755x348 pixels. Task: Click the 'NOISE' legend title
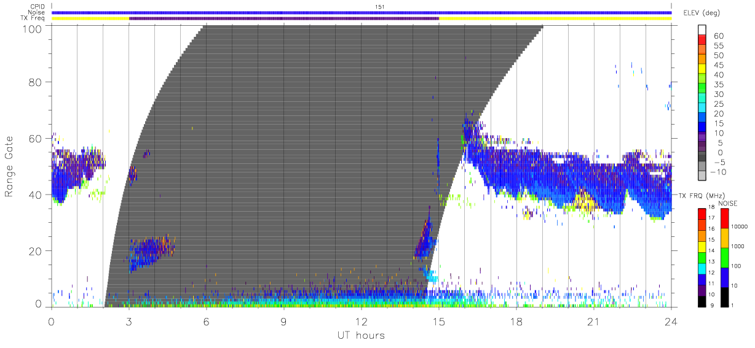tap(729, 203)
